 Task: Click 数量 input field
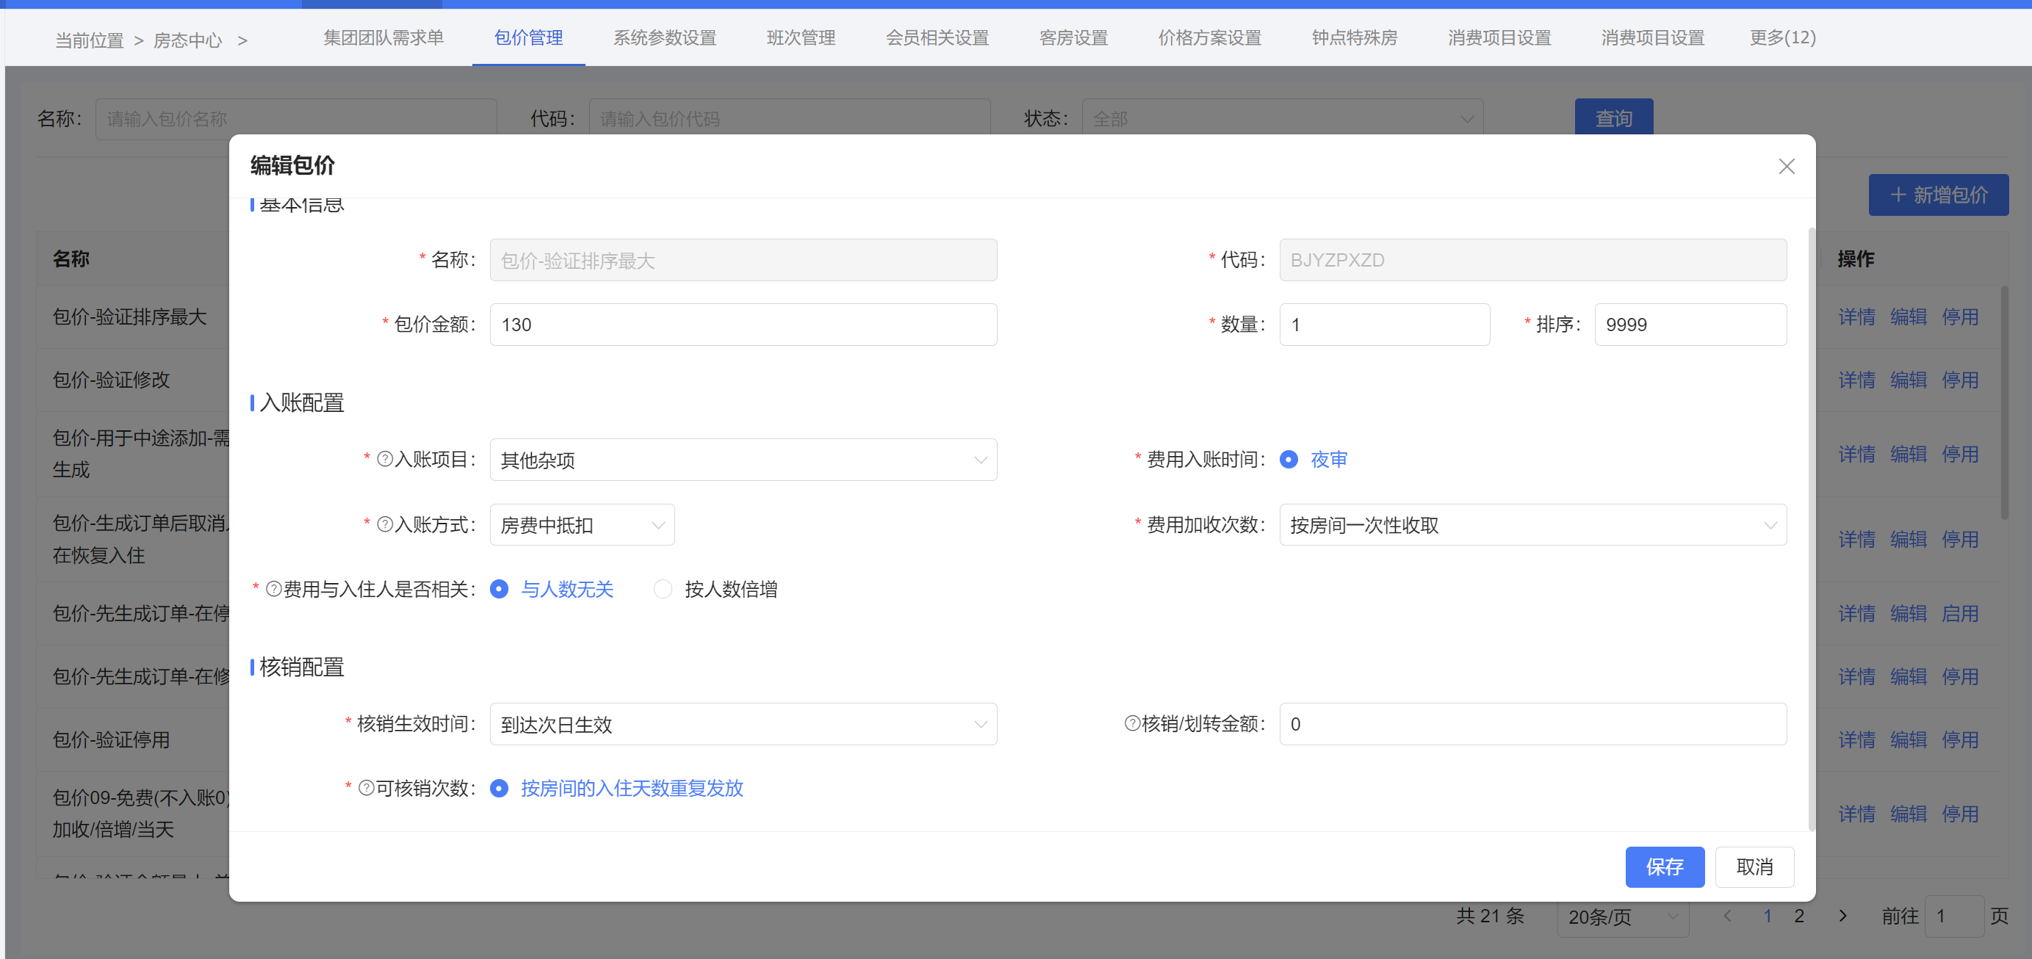coord(1384,324)
